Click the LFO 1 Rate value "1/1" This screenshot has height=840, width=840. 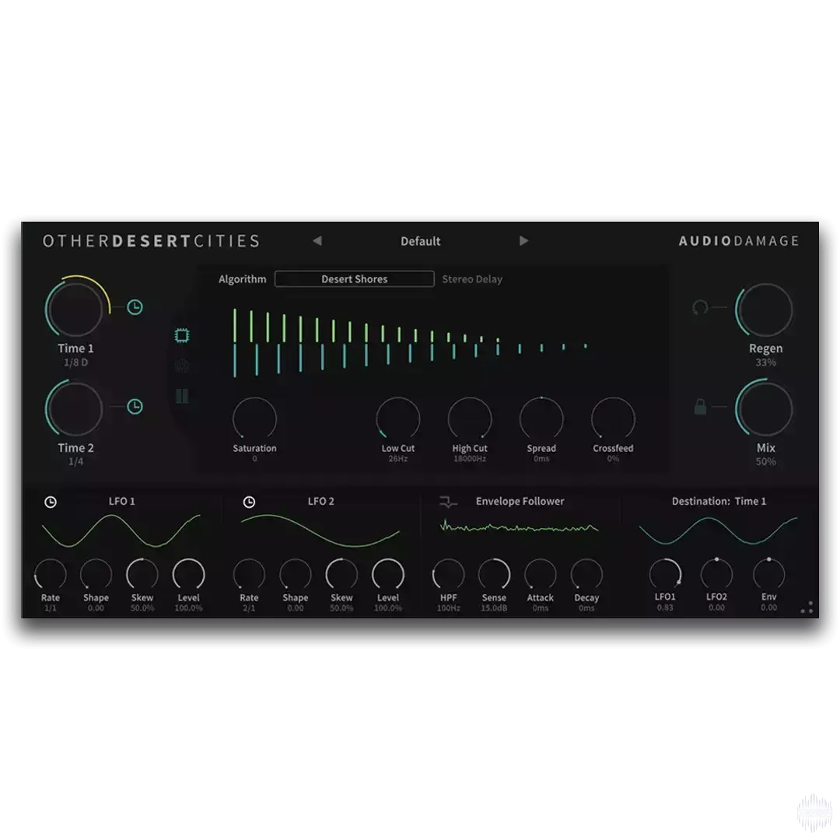51,608
